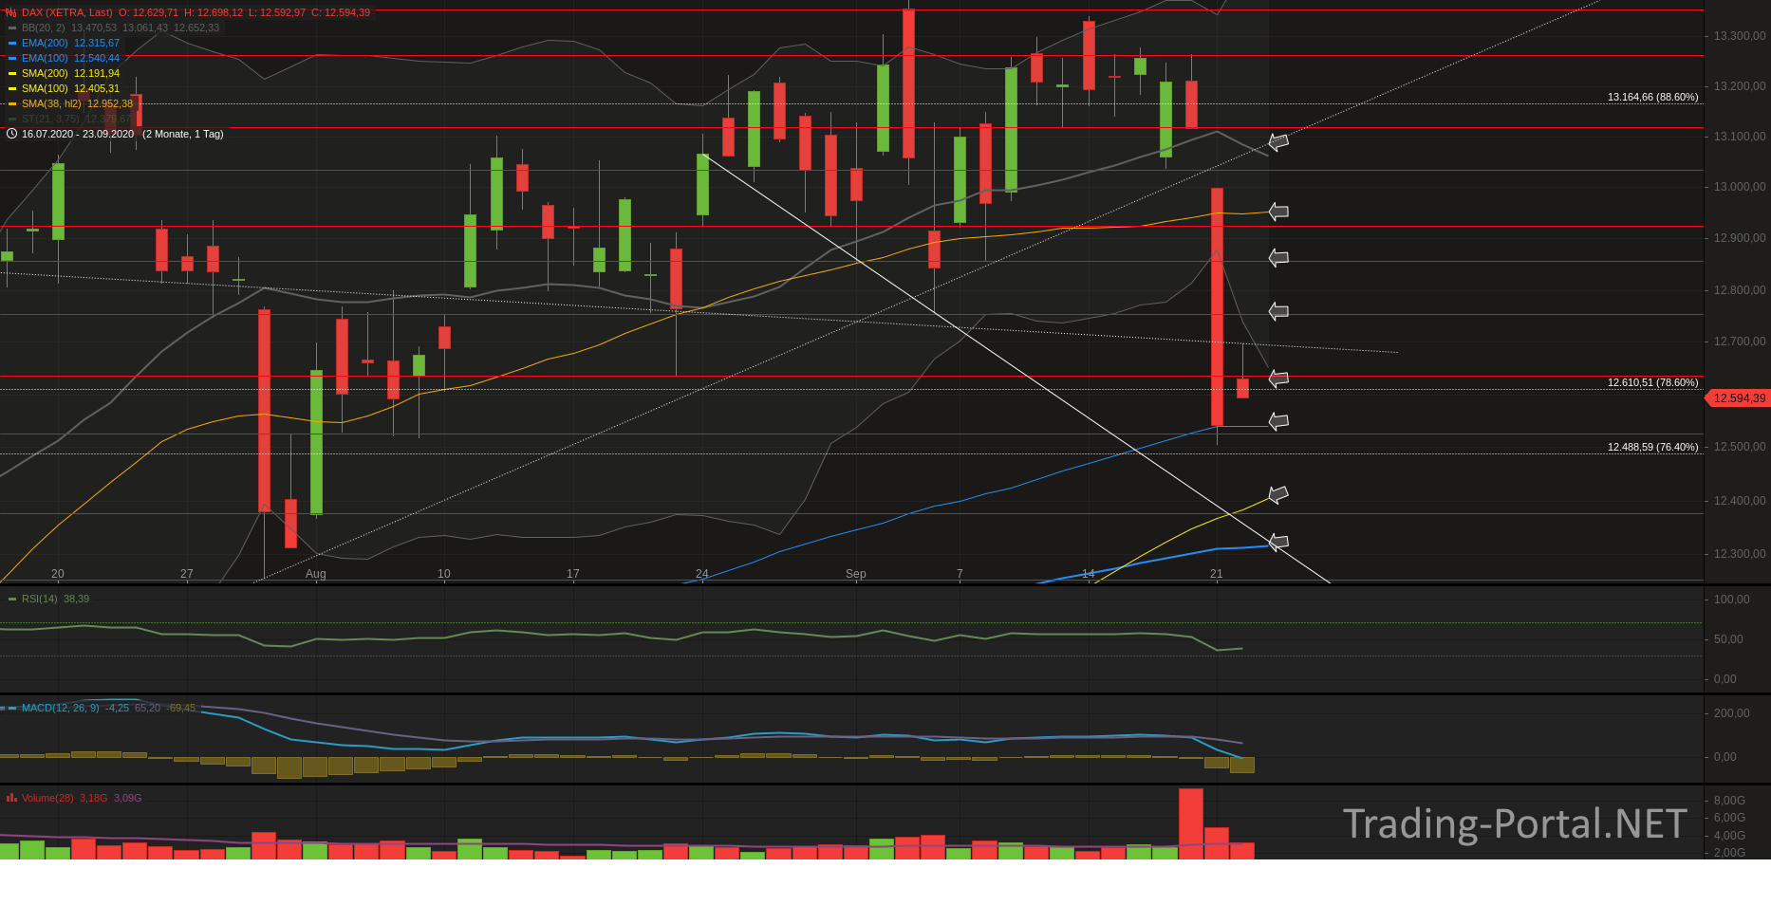Click the long red candle on the 21st

pyautogui.click(x=1217, y=307)
